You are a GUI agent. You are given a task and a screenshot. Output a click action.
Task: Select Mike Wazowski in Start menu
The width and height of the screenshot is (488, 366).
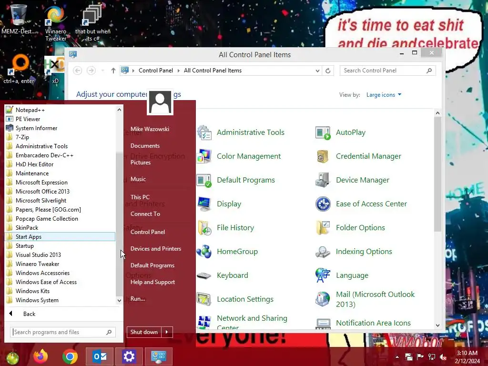click(150, 129)
